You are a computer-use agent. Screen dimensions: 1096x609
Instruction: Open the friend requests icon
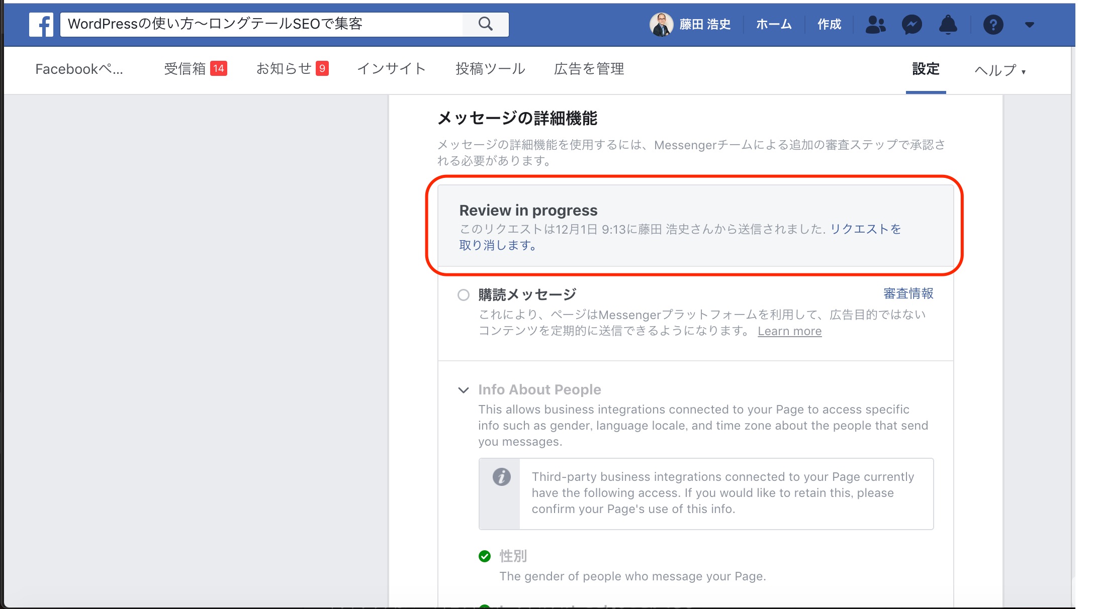coord(875,24)
